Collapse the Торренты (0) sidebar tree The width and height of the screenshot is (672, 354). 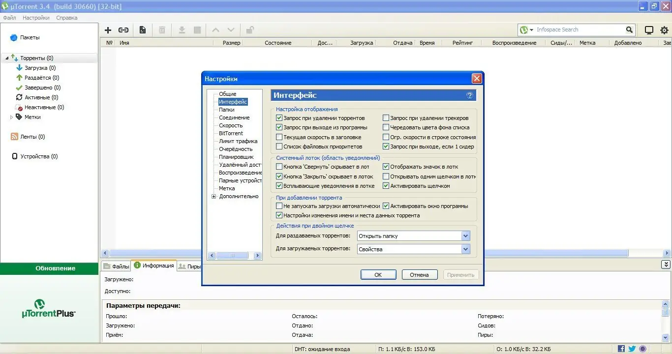(7, 59)
